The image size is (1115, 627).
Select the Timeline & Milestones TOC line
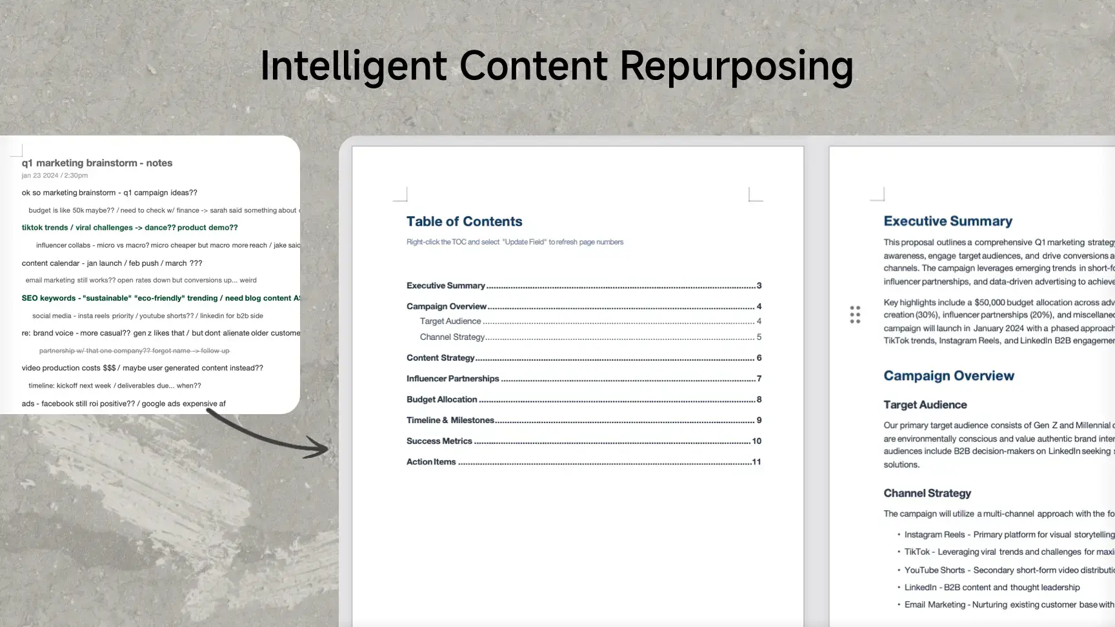(x=450, y=420)
